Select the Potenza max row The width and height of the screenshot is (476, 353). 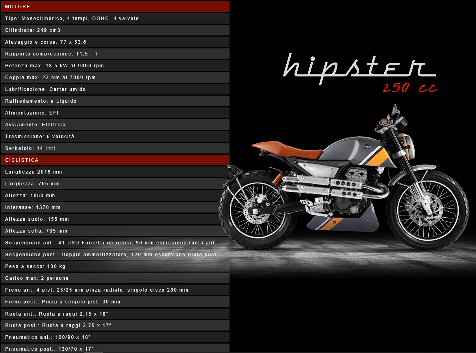tap(115, 66)
